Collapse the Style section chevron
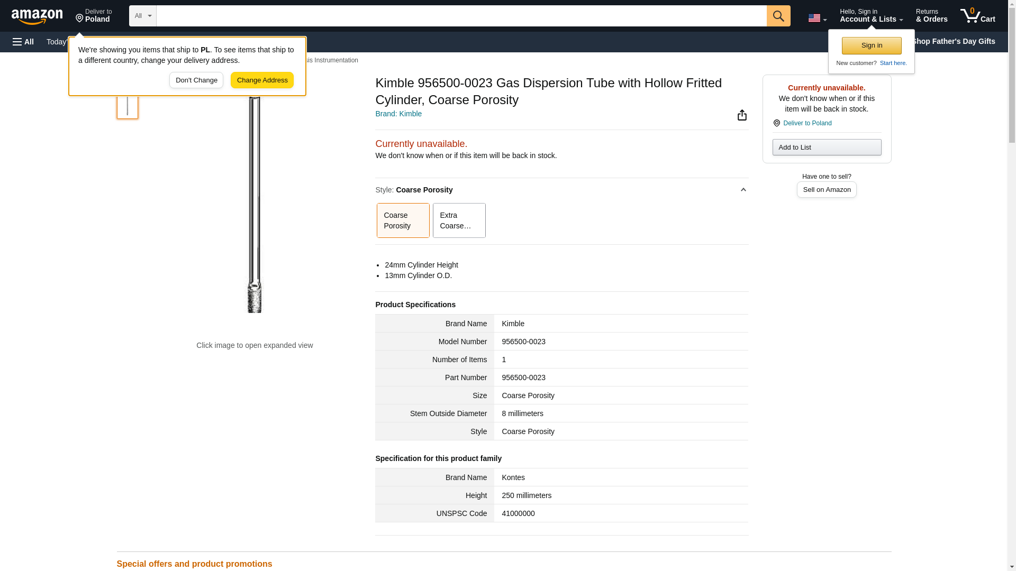This screenshot has height=571, width=1016. 743,190
